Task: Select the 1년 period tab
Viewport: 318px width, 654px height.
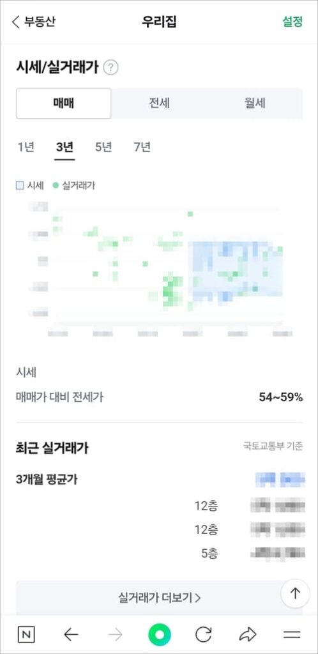Action: pos(26,148)
